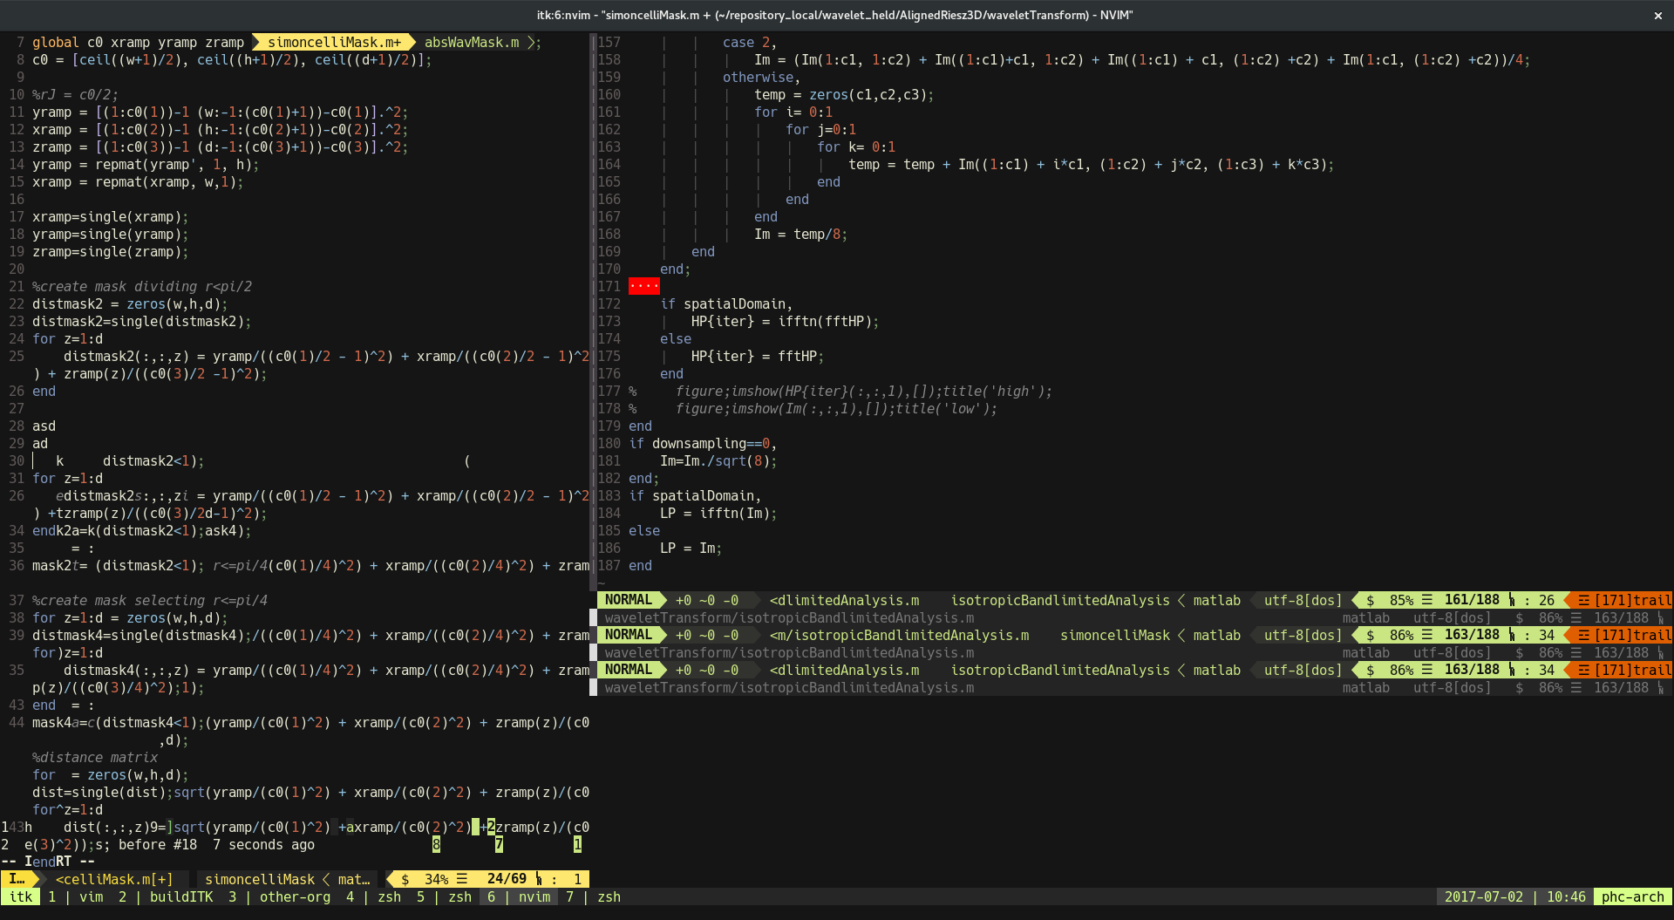Viewport: 1674px width, 920px height.
Task: Click 'xramp=single(xramp);' on line 17
Action: (x=111, y=216)
